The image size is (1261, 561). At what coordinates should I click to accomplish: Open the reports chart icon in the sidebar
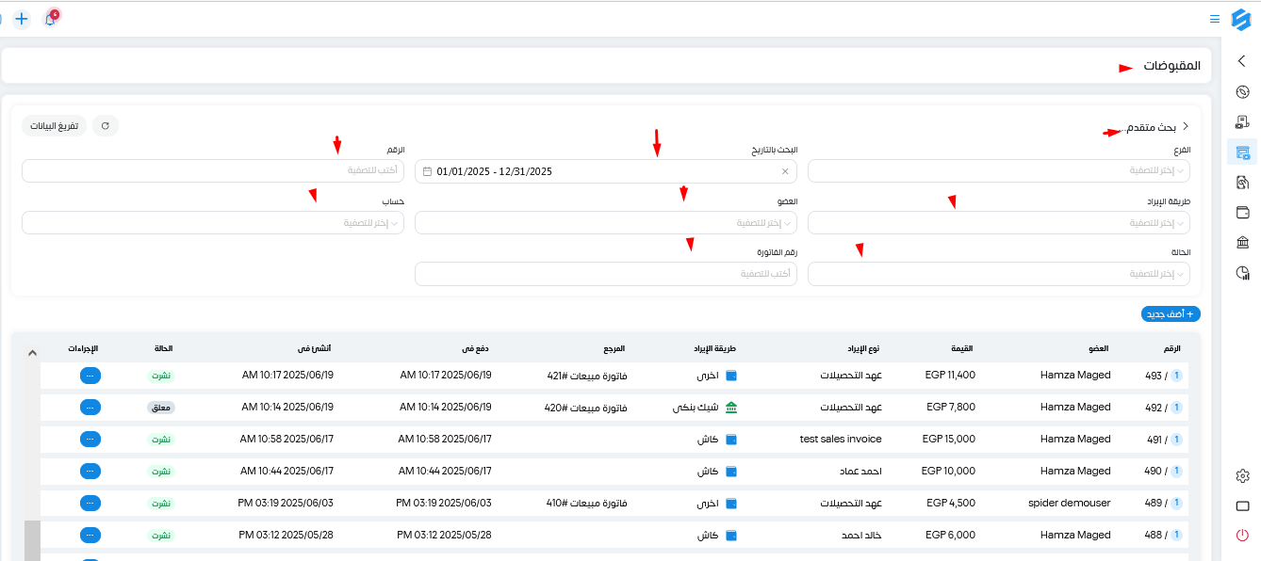point(1242,273)
